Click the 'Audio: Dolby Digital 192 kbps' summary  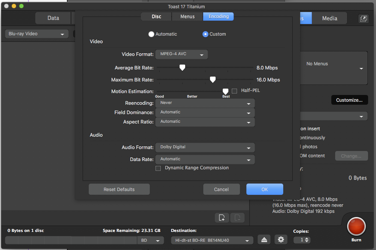[304, 211]
